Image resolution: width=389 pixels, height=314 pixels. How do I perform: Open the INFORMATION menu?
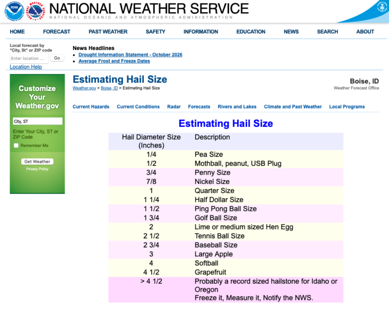(201, 31)
